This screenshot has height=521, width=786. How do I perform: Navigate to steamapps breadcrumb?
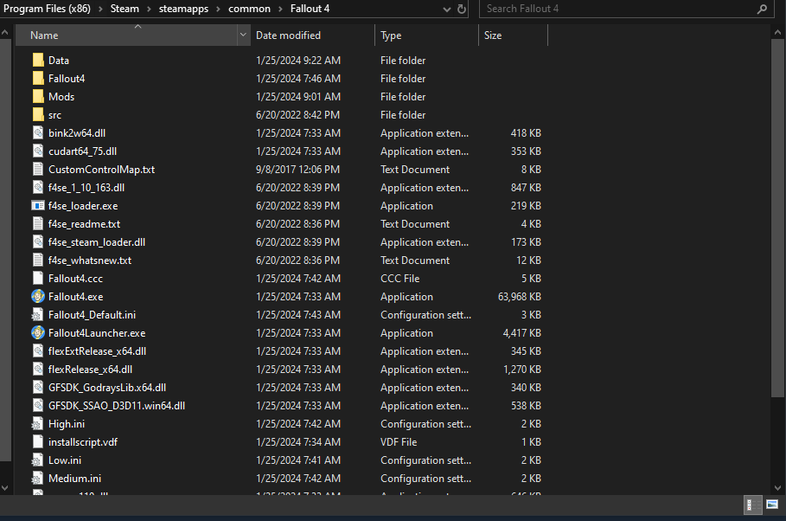pos(183,9)
